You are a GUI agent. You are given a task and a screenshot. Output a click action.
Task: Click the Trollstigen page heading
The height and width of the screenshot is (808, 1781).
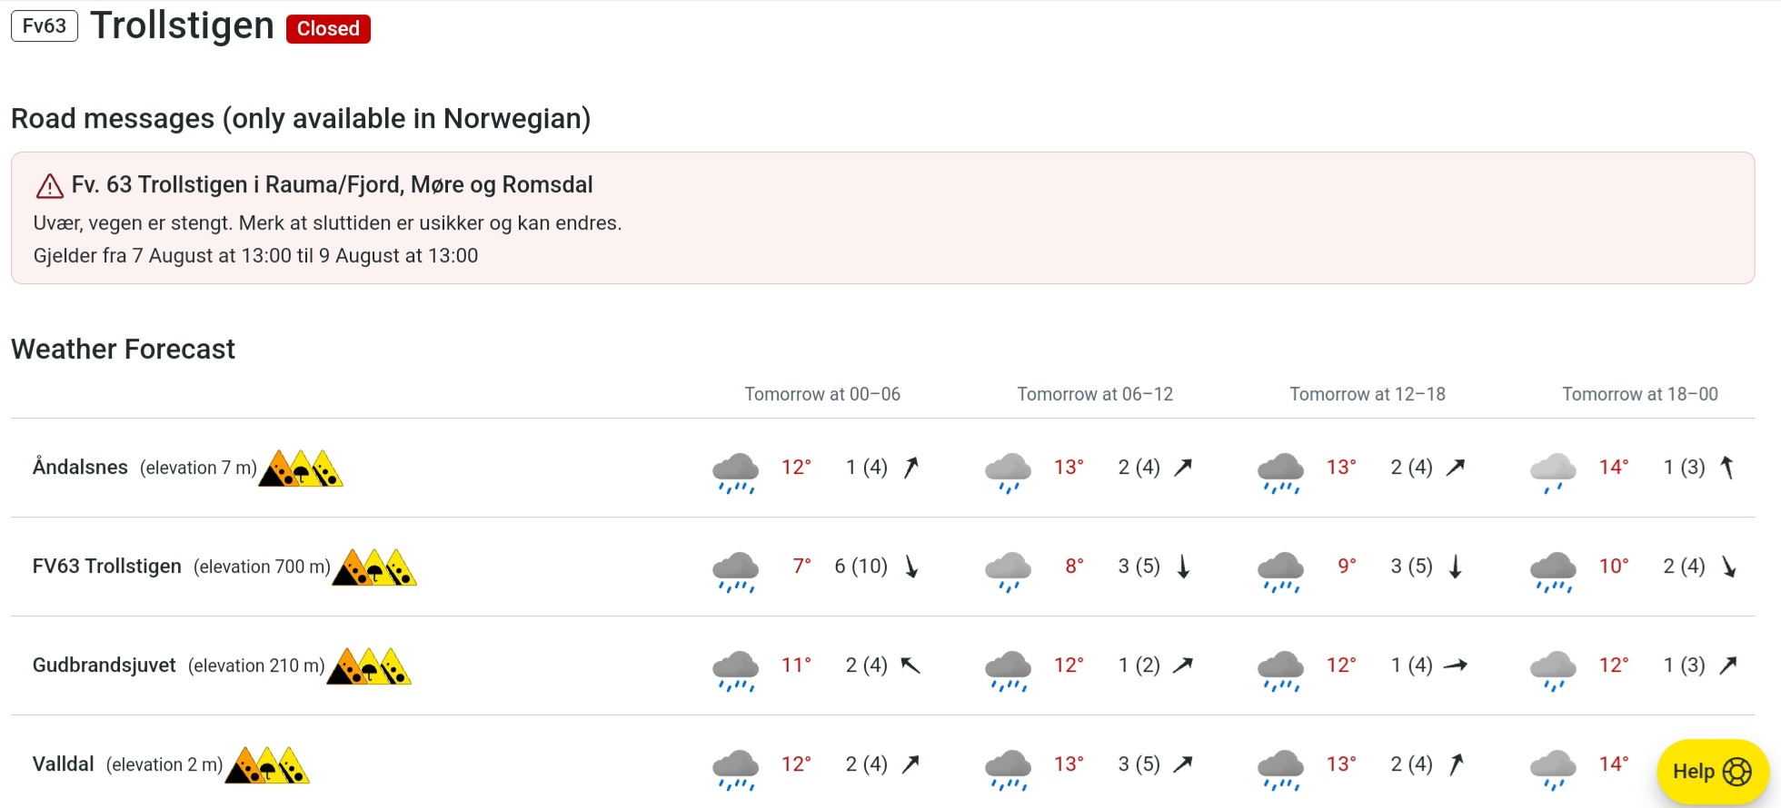[183, 25]
